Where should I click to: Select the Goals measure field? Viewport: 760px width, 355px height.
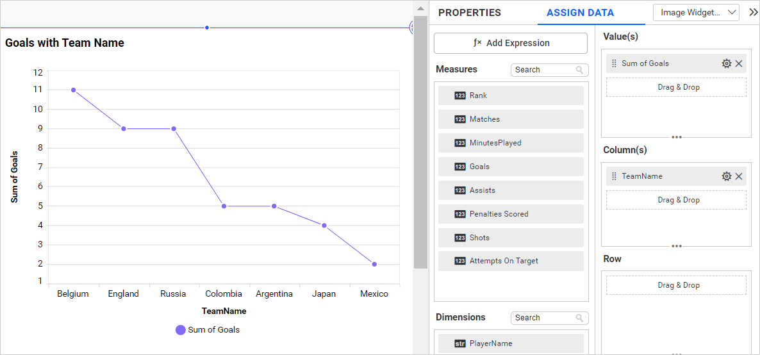tap(511, 167)
